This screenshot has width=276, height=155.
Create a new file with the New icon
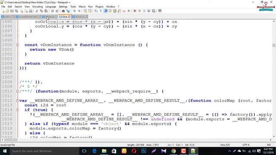pyautogui.click(x=3, y=11)
